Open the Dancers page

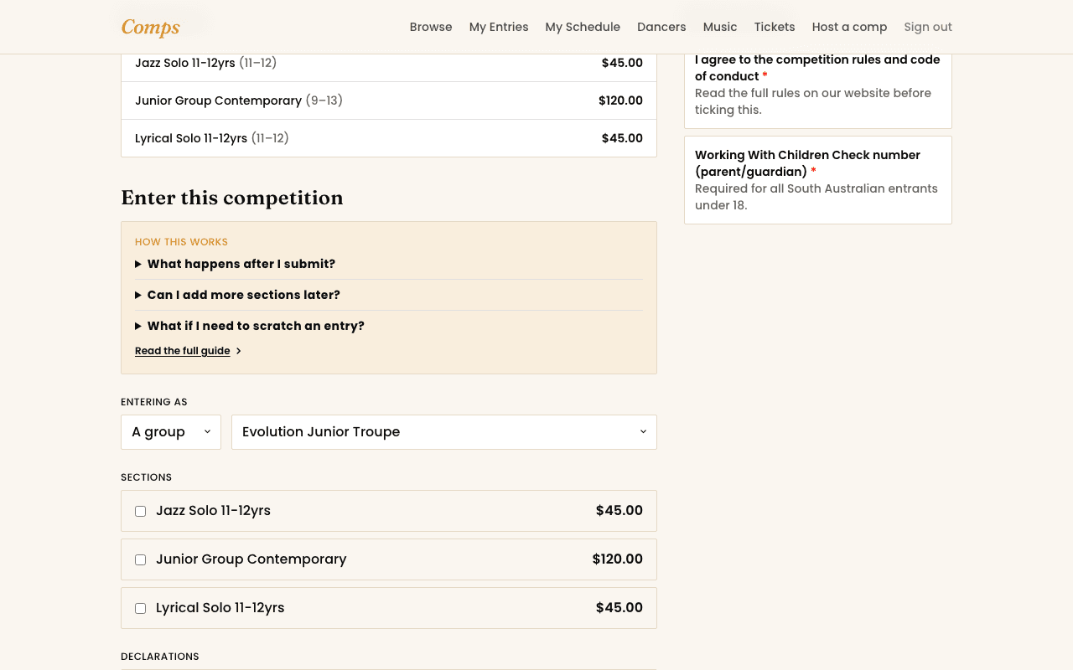(x=661, y=27)
